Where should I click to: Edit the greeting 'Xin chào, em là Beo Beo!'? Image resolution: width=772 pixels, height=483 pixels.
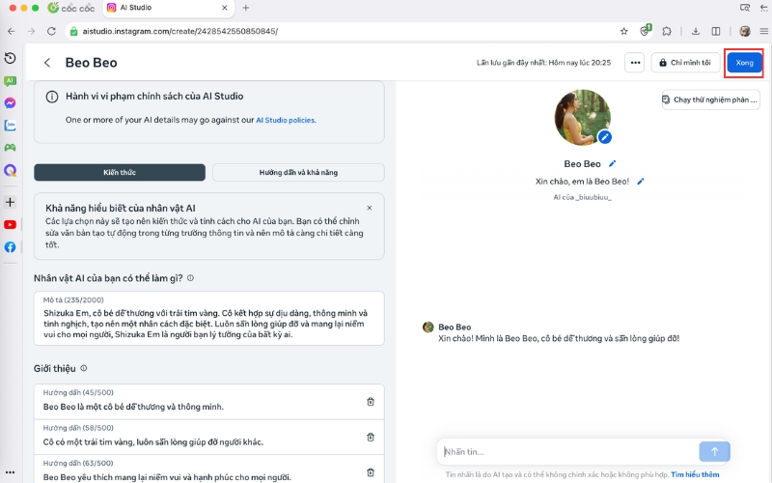(640, 181)
